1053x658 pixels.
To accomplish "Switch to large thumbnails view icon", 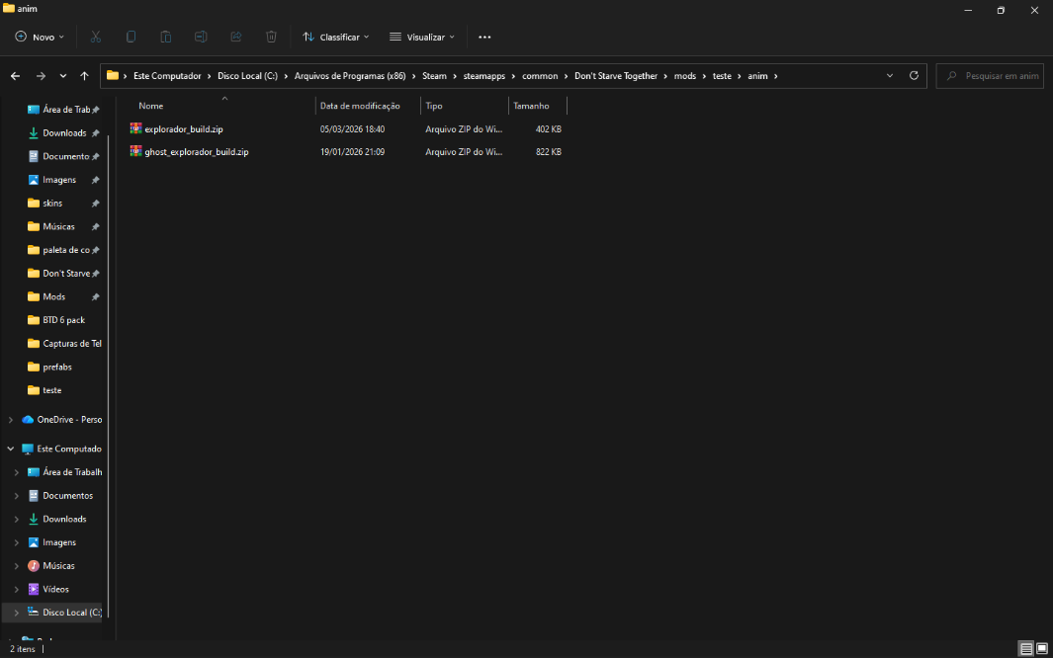I will [x=1041, y=649].
